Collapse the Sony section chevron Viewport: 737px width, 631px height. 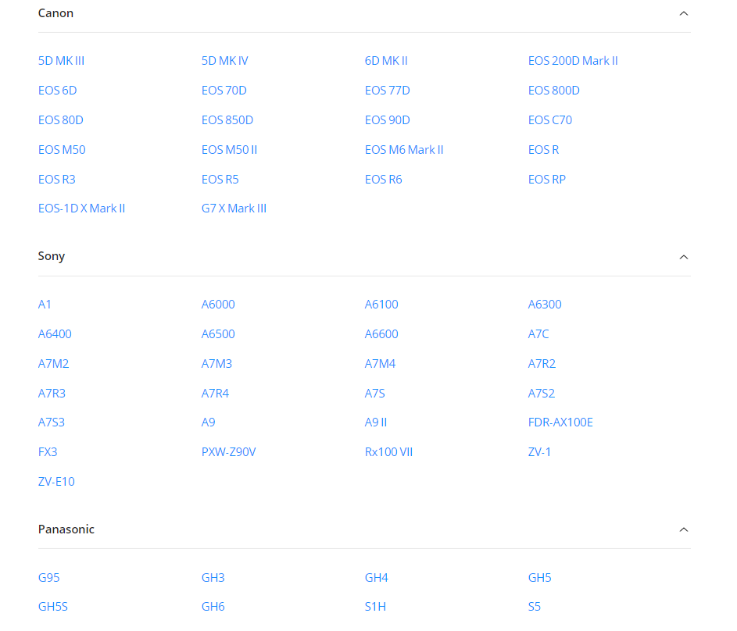(683, 257)
